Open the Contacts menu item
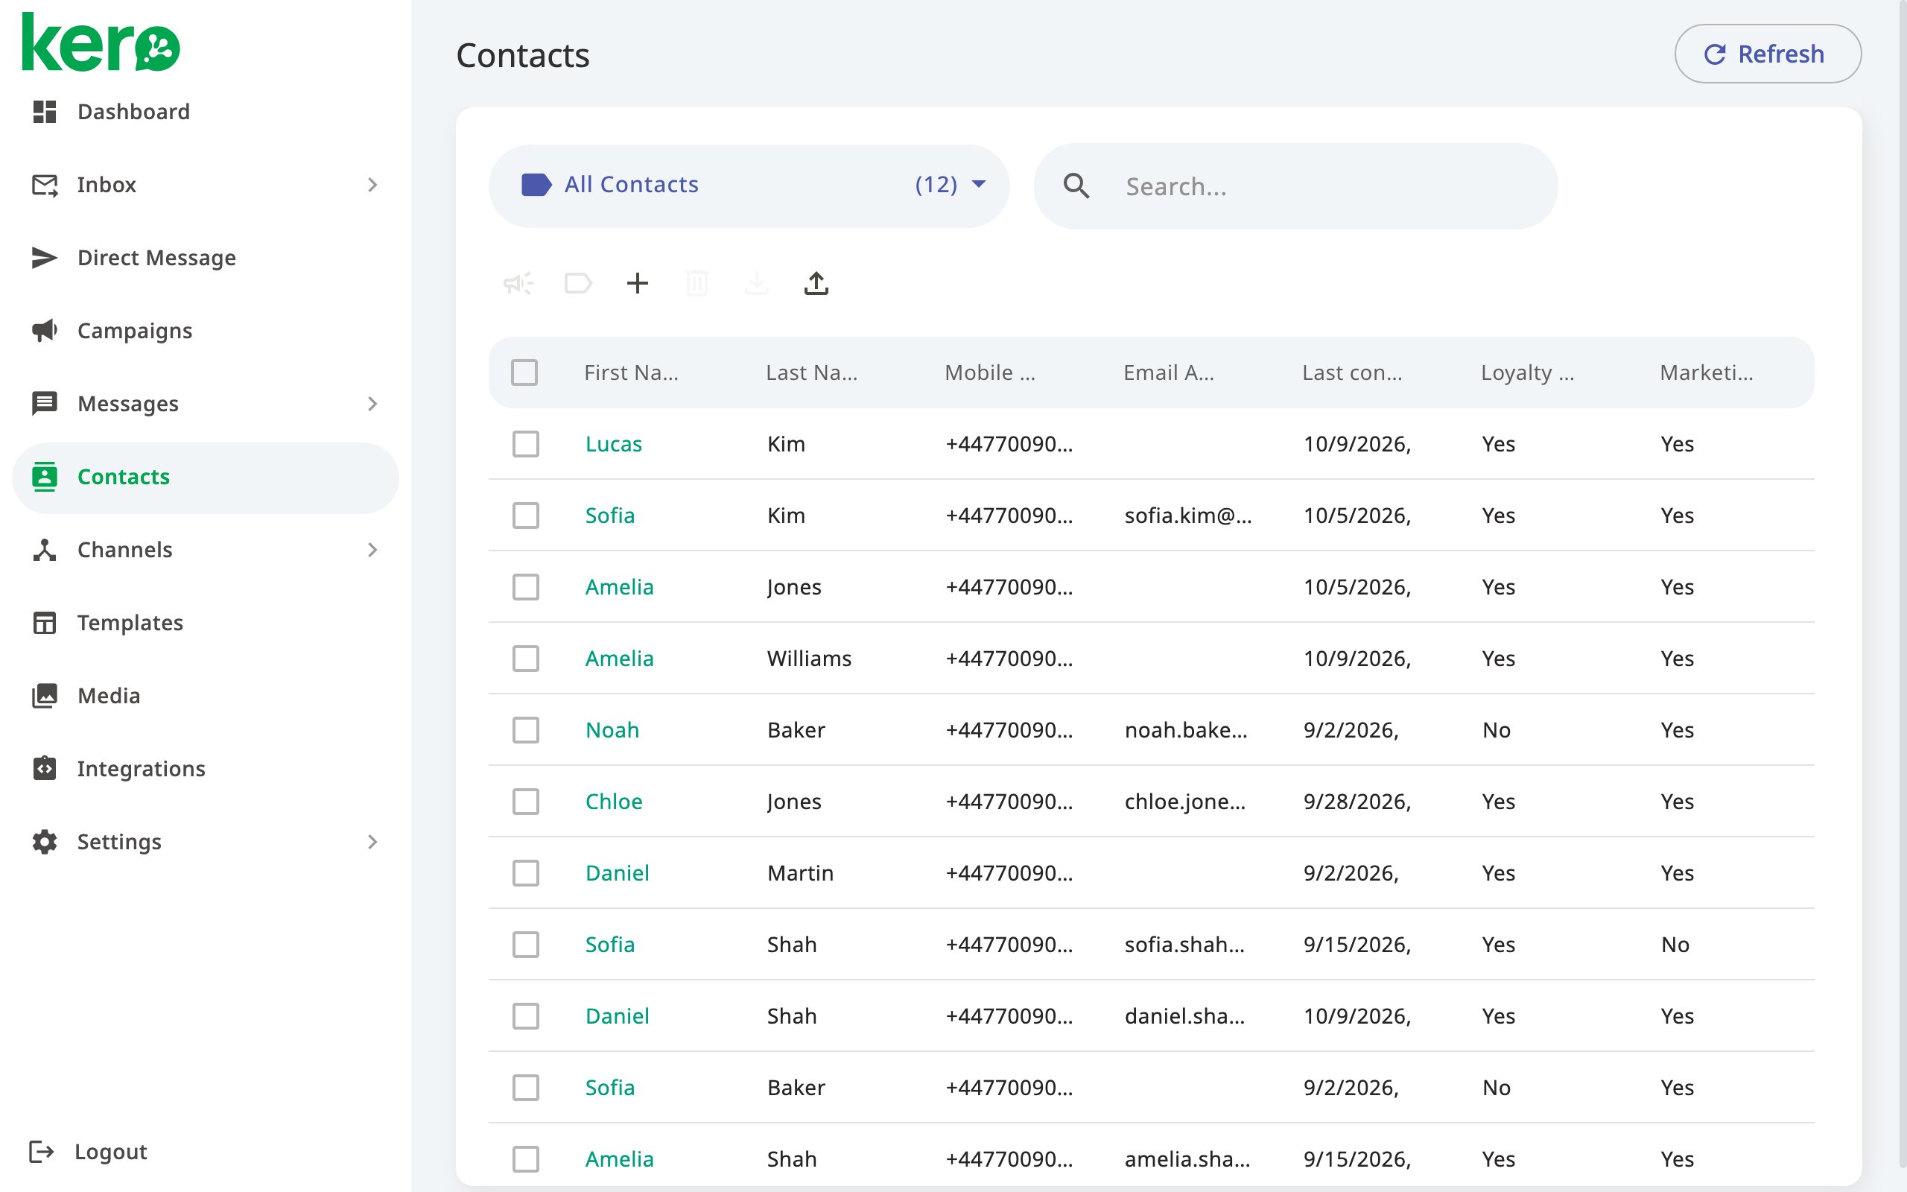 point(205,477)
